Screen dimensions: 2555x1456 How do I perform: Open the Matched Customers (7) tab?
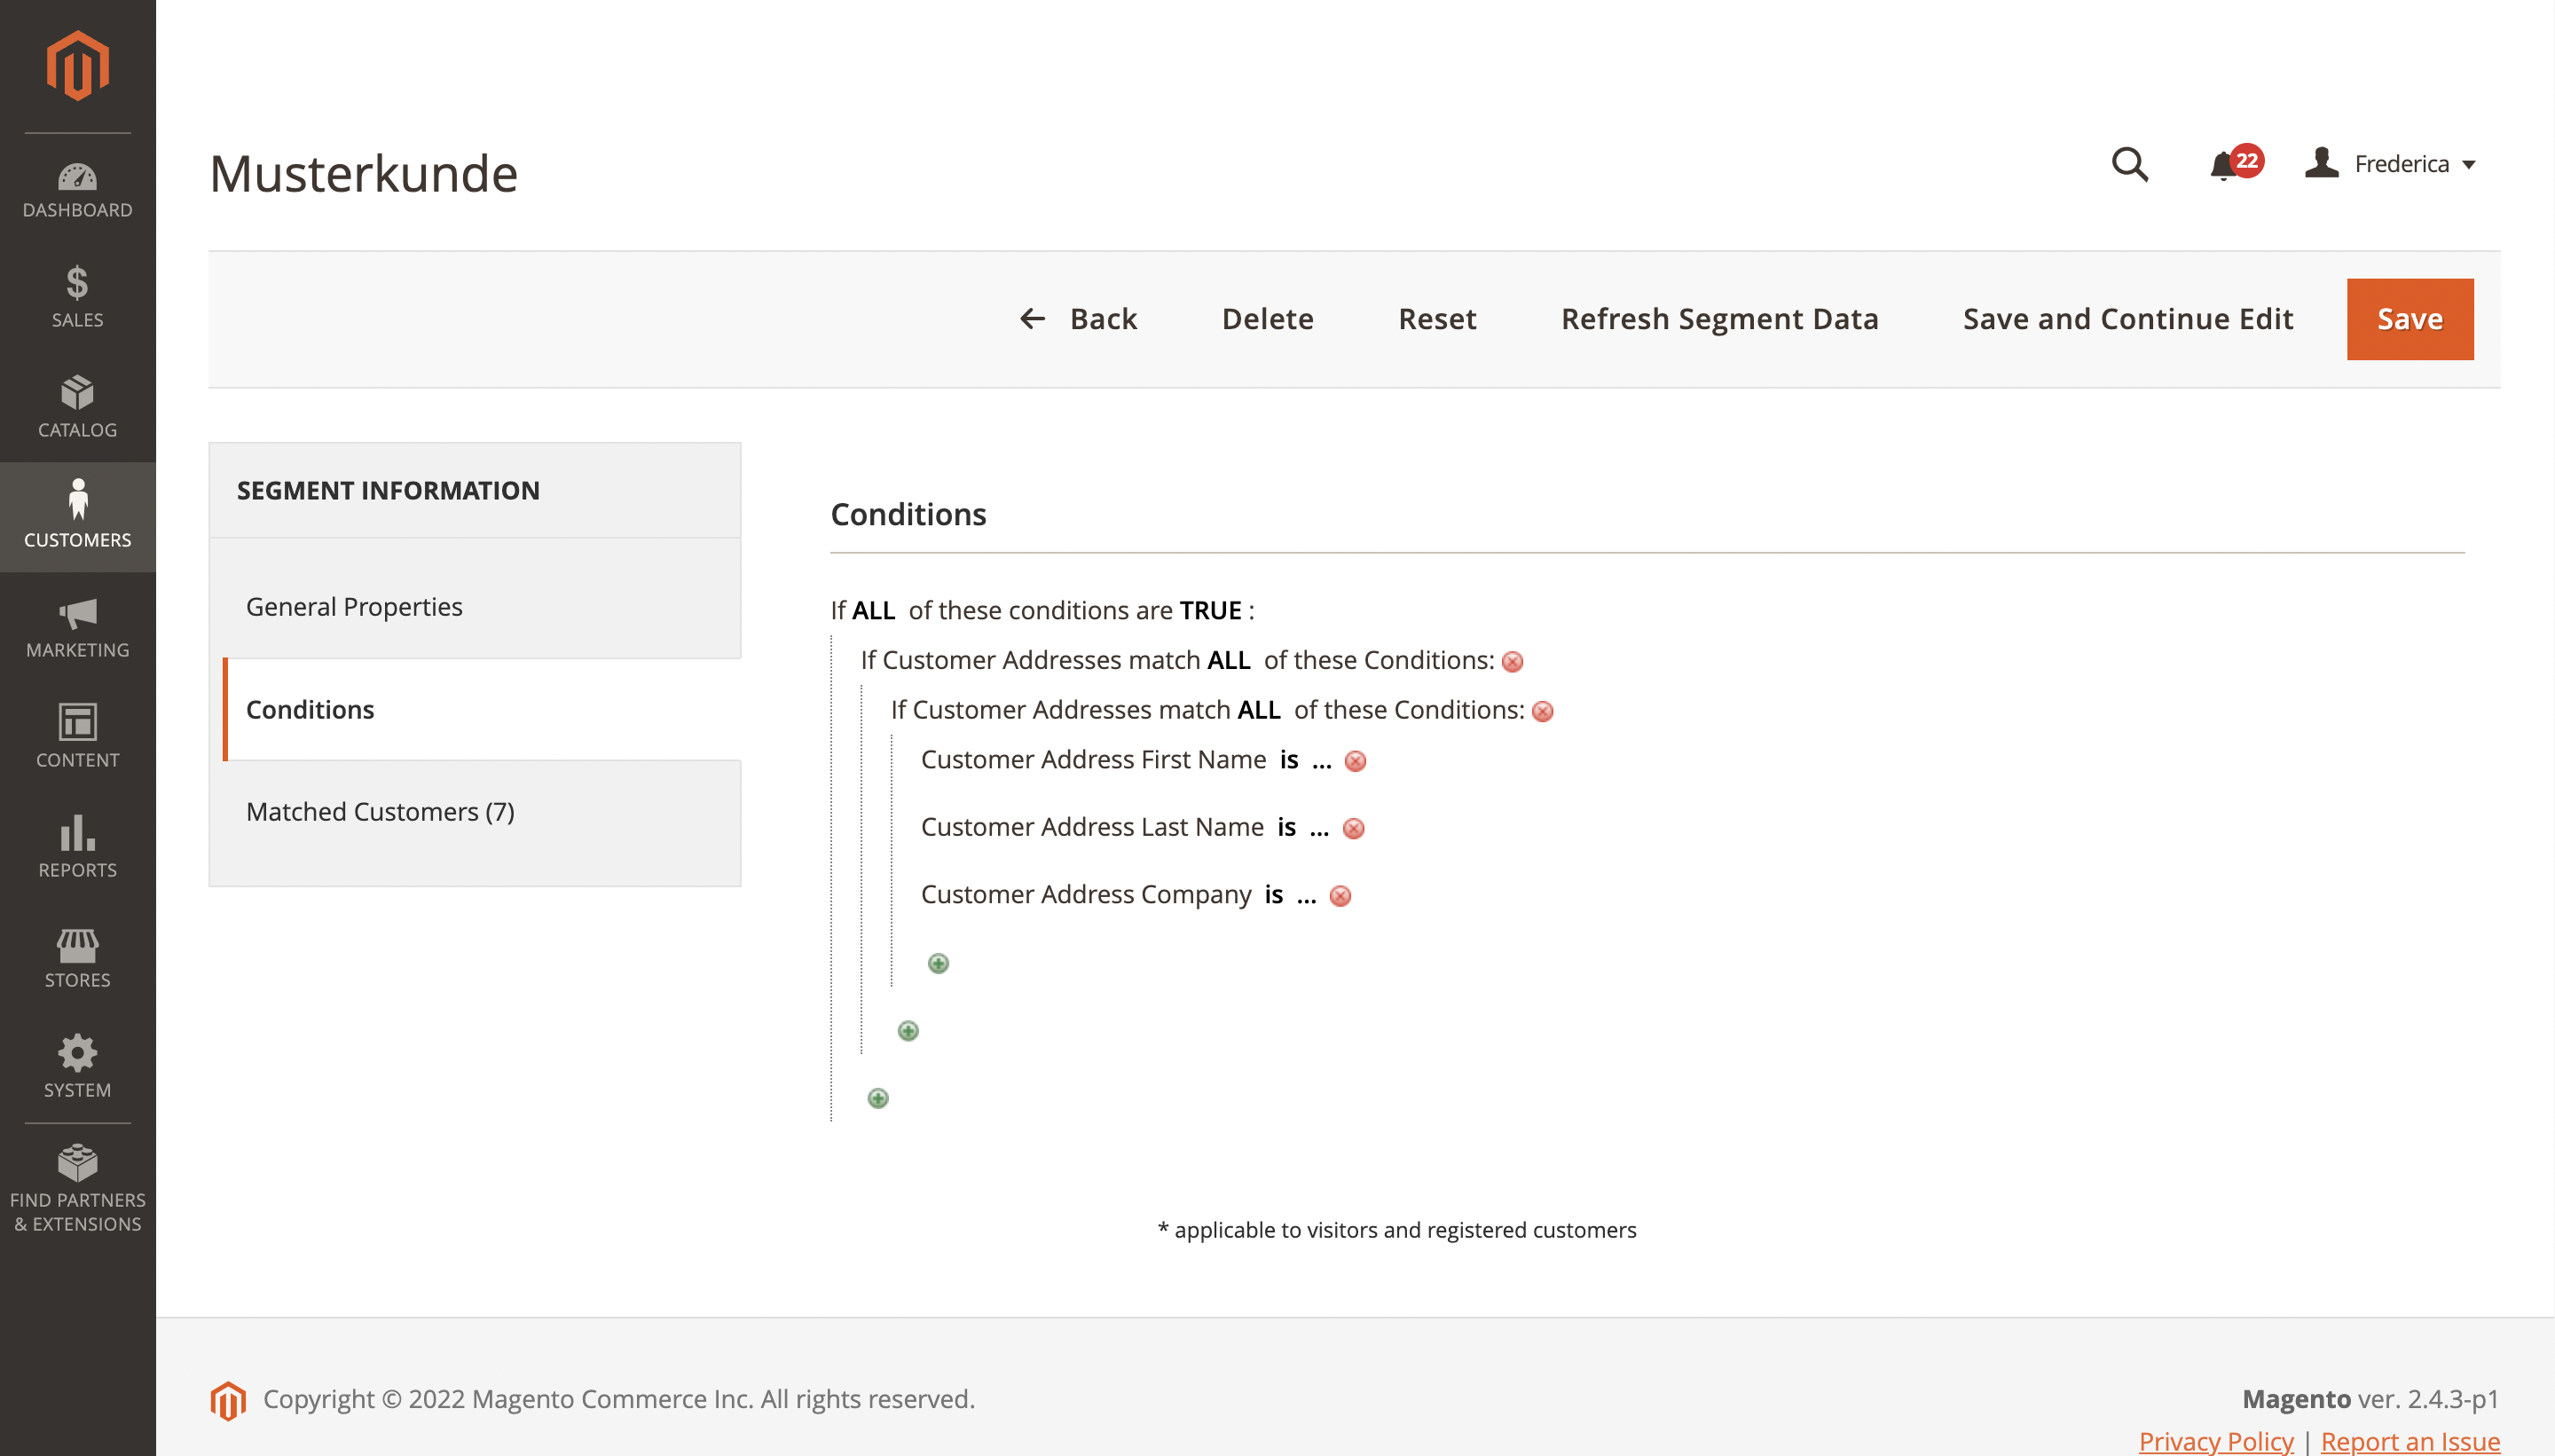point(475,811)
